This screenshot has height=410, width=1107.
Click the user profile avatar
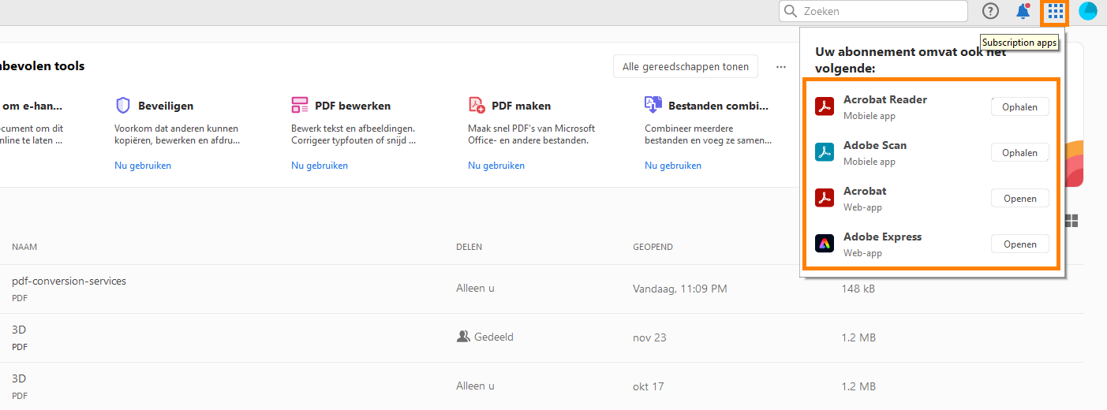pyautogui.click(x=1088, y=11)
